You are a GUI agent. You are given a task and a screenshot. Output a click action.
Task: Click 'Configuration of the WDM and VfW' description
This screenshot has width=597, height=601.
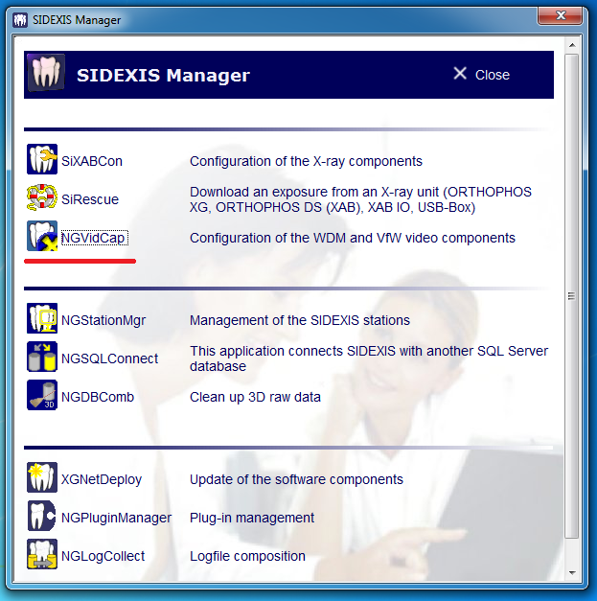click(352, 238)
